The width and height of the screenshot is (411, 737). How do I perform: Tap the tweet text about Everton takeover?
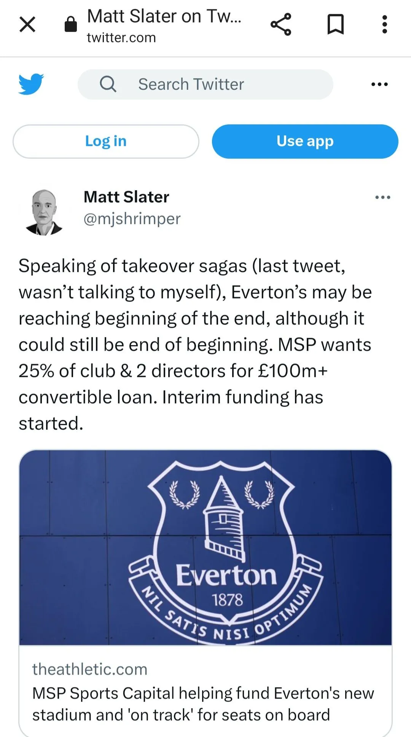click(195, 345)
